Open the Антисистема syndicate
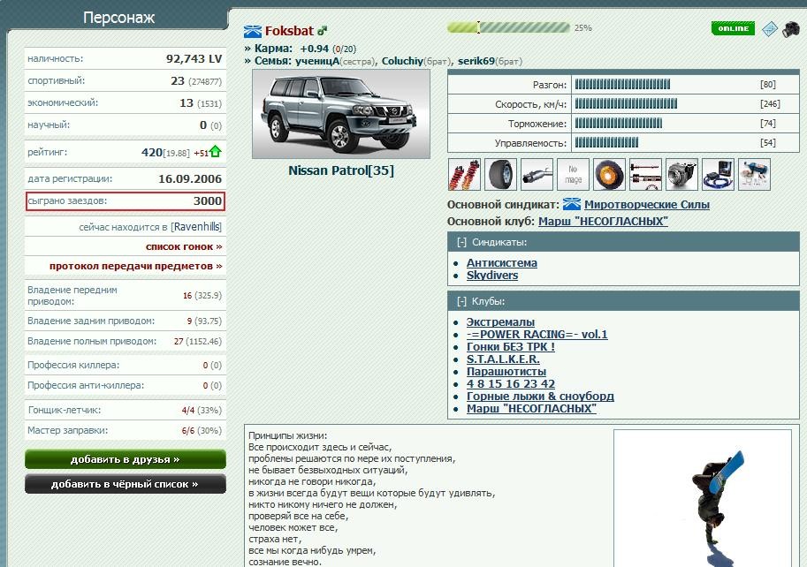807x567 pixels. click(502, 262)
